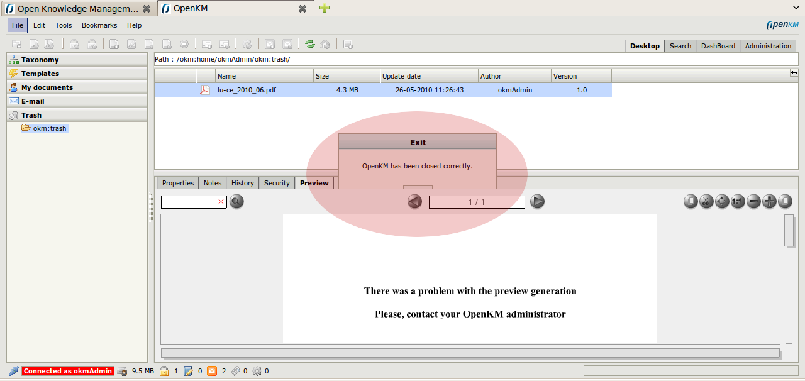Image resolution: width=805 pixels, height=381 pixels.
Task: Zoom in the preview with plus button
Action: click(769, 201)
